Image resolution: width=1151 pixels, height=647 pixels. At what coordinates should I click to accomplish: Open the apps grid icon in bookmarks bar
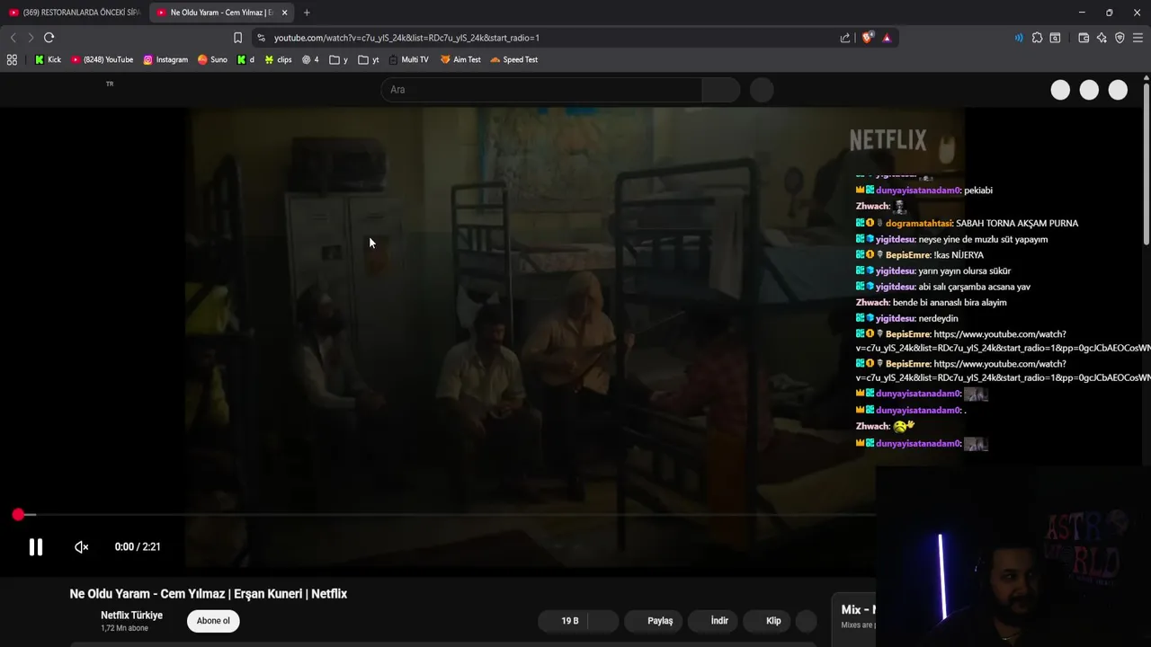12,59
